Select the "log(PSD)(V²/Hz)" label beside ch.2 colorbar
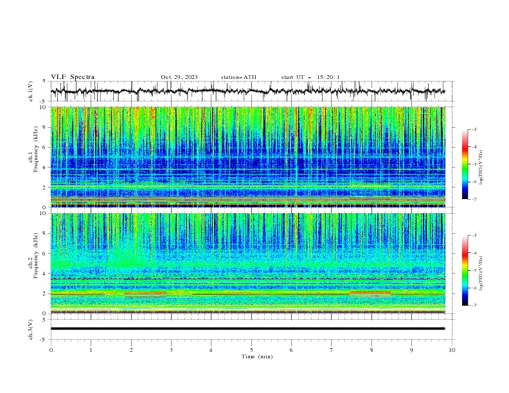The height and width of the screenshot is (393, 509). (x=481, y=274)
